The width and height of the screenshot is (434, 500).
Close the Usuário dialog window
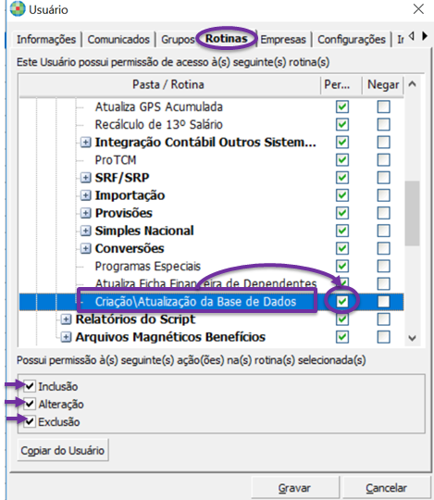pos(418,9)
